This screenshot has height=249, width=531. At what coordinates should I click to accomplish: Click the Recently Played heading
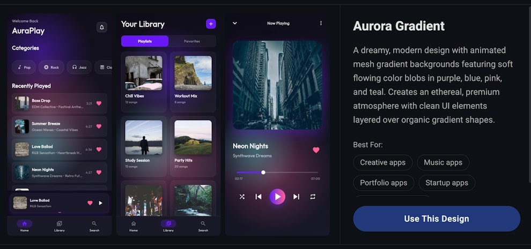pyautogui.click(x=31, y=86)
